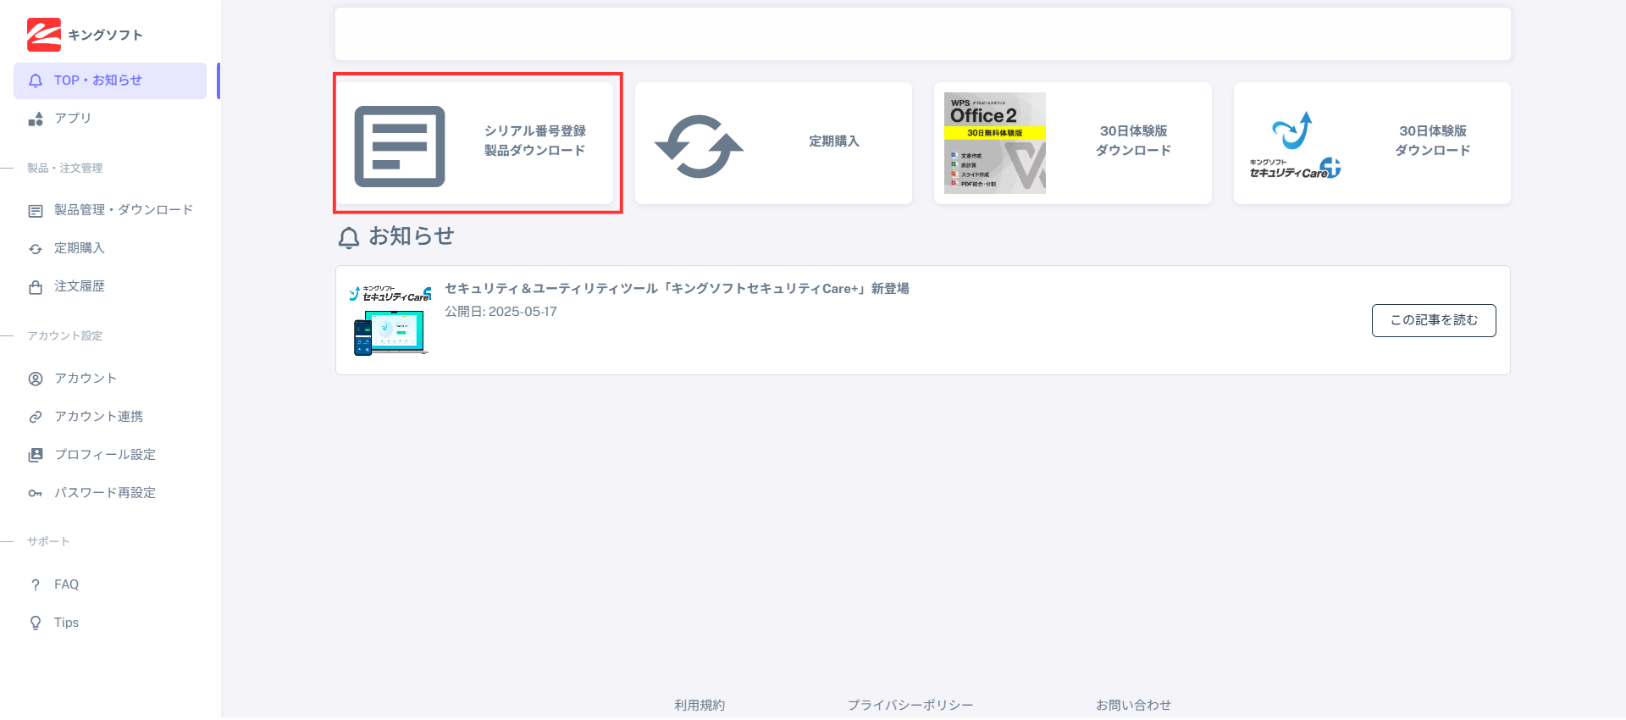Screen dimensions: 1626x720
Task: Click the Security Care+ logo card icon
Action: pyautogui.click(x=1294, y=145)
